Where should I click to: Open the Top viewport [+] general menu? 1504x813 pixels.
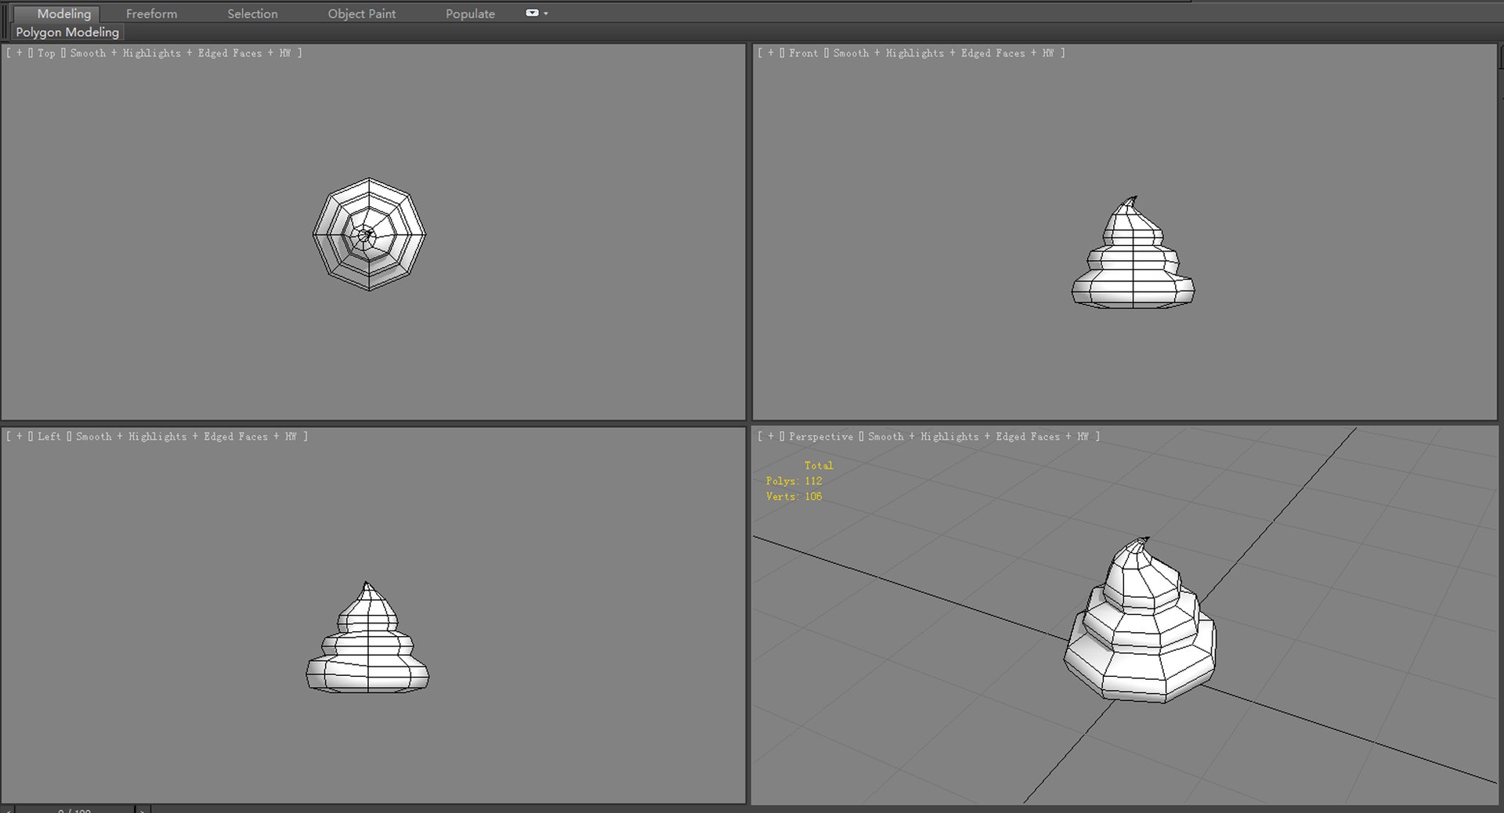point(19,53)
